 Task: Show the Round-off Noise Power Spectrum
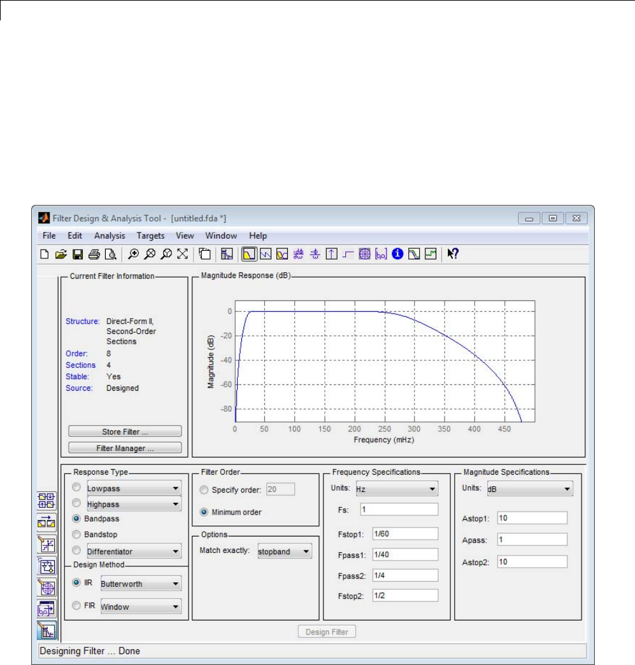point(431,254)
